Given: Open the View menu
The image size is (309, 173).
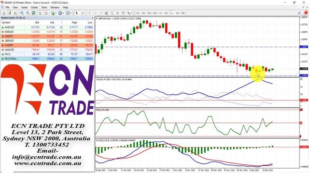Looking at the screenshot, I should [x=15, y=8].
